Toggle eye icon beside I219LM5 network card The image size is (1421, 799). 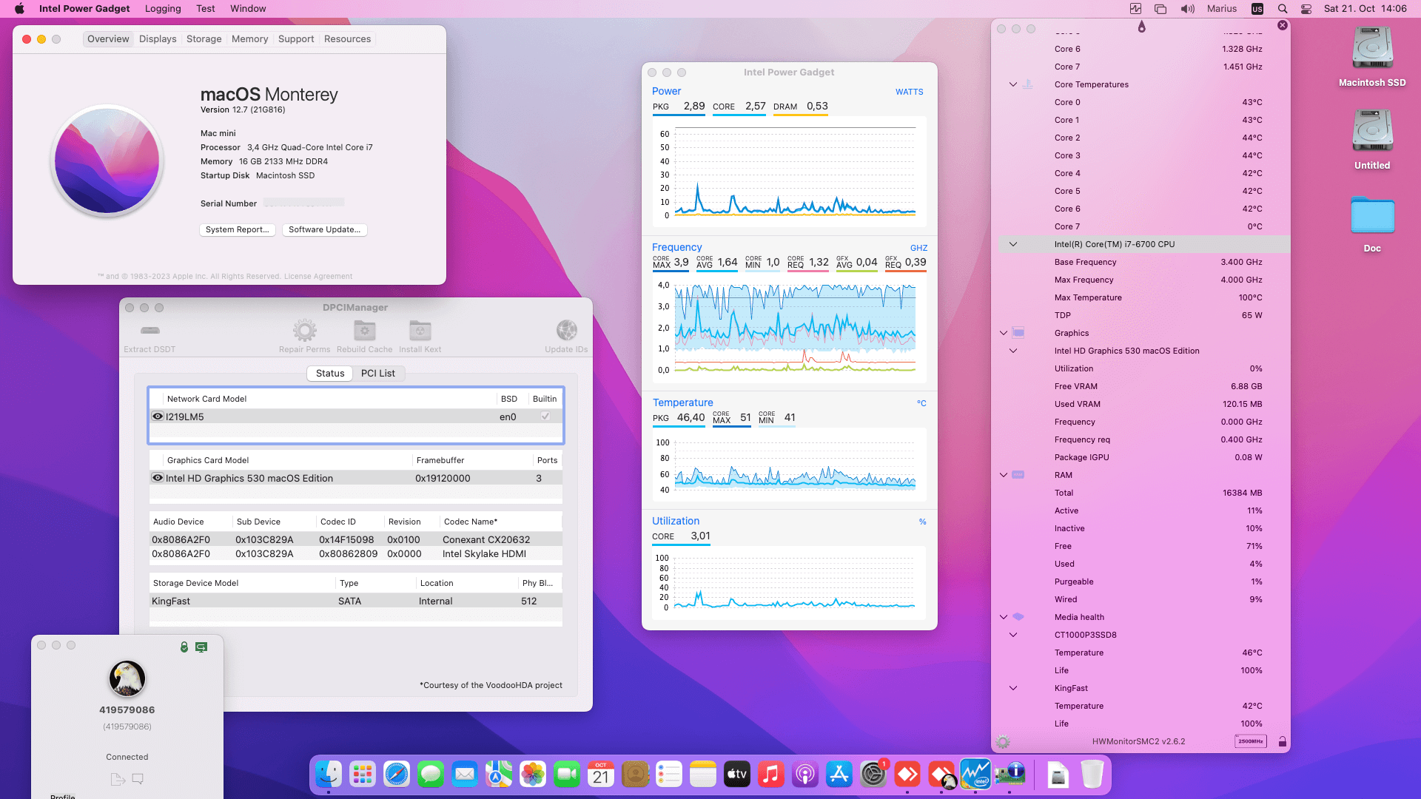click(158, 417)
